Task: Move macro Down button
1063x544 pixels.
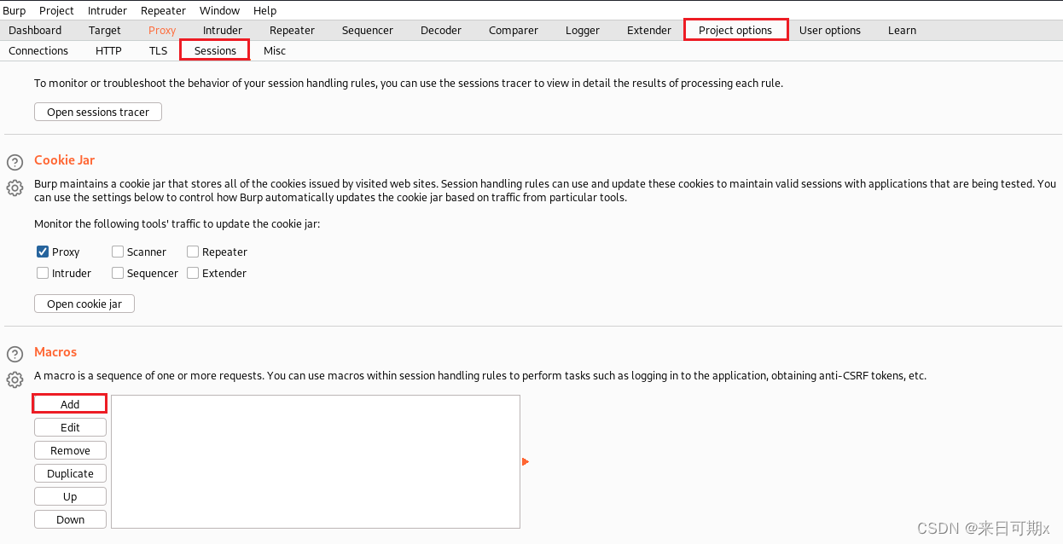Action: (x=70, y=519)
